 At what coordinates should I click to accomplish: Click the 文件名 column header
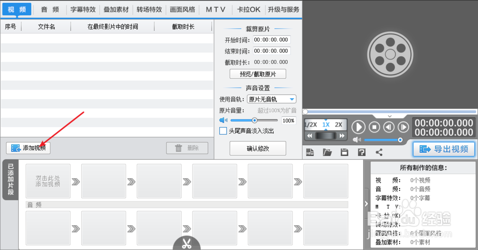46,27
